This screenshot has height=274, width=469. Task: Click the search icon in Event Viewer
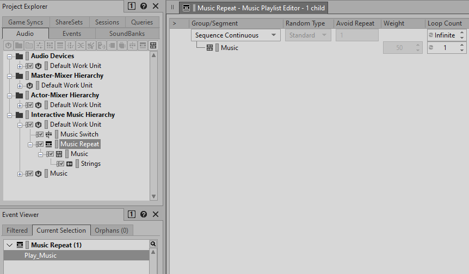pos(153,245)
